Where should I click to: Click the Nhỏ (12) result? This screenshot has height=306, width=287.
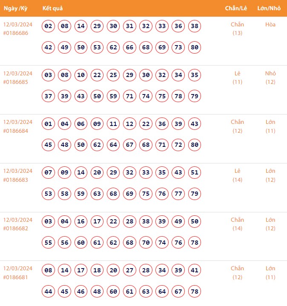tap(270, 77)
